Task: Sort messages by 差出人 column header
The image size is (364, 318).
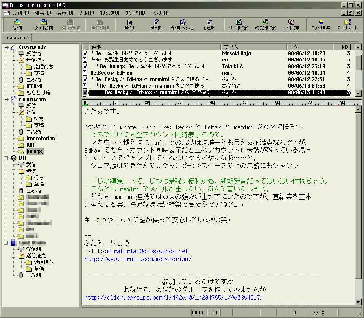Action: point(254,47)
